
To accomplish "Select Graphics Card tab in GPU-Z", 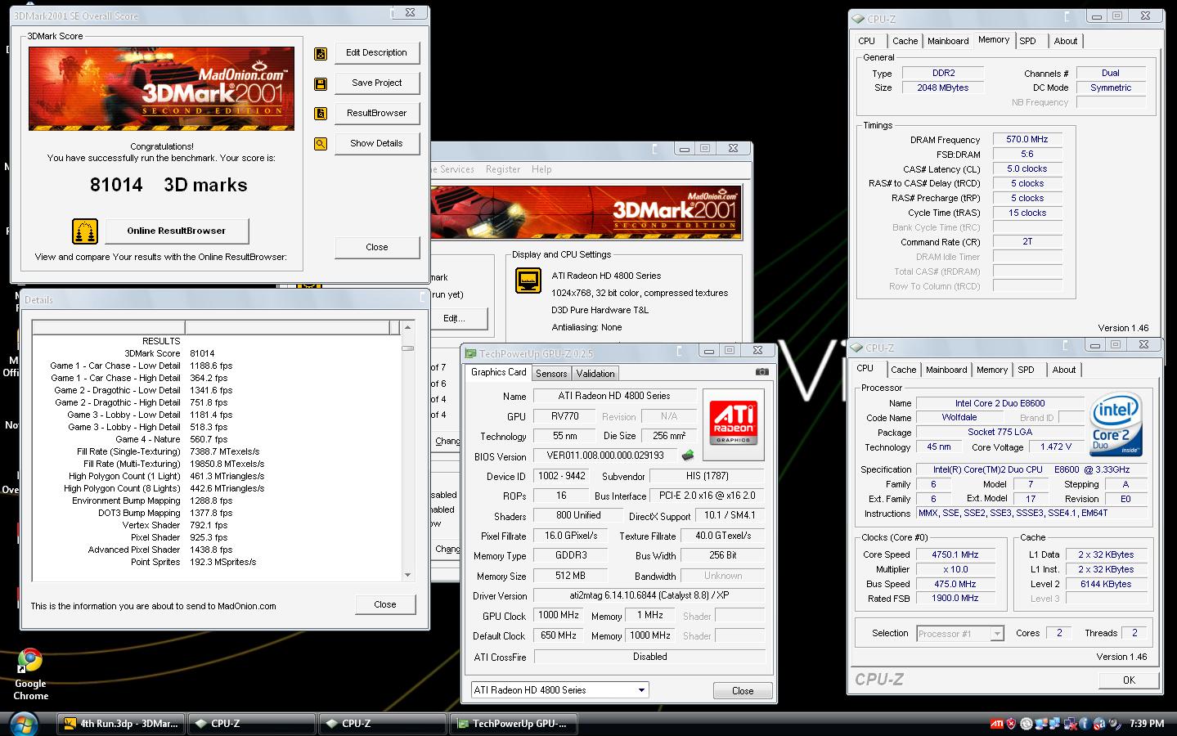I will (498, 372).
